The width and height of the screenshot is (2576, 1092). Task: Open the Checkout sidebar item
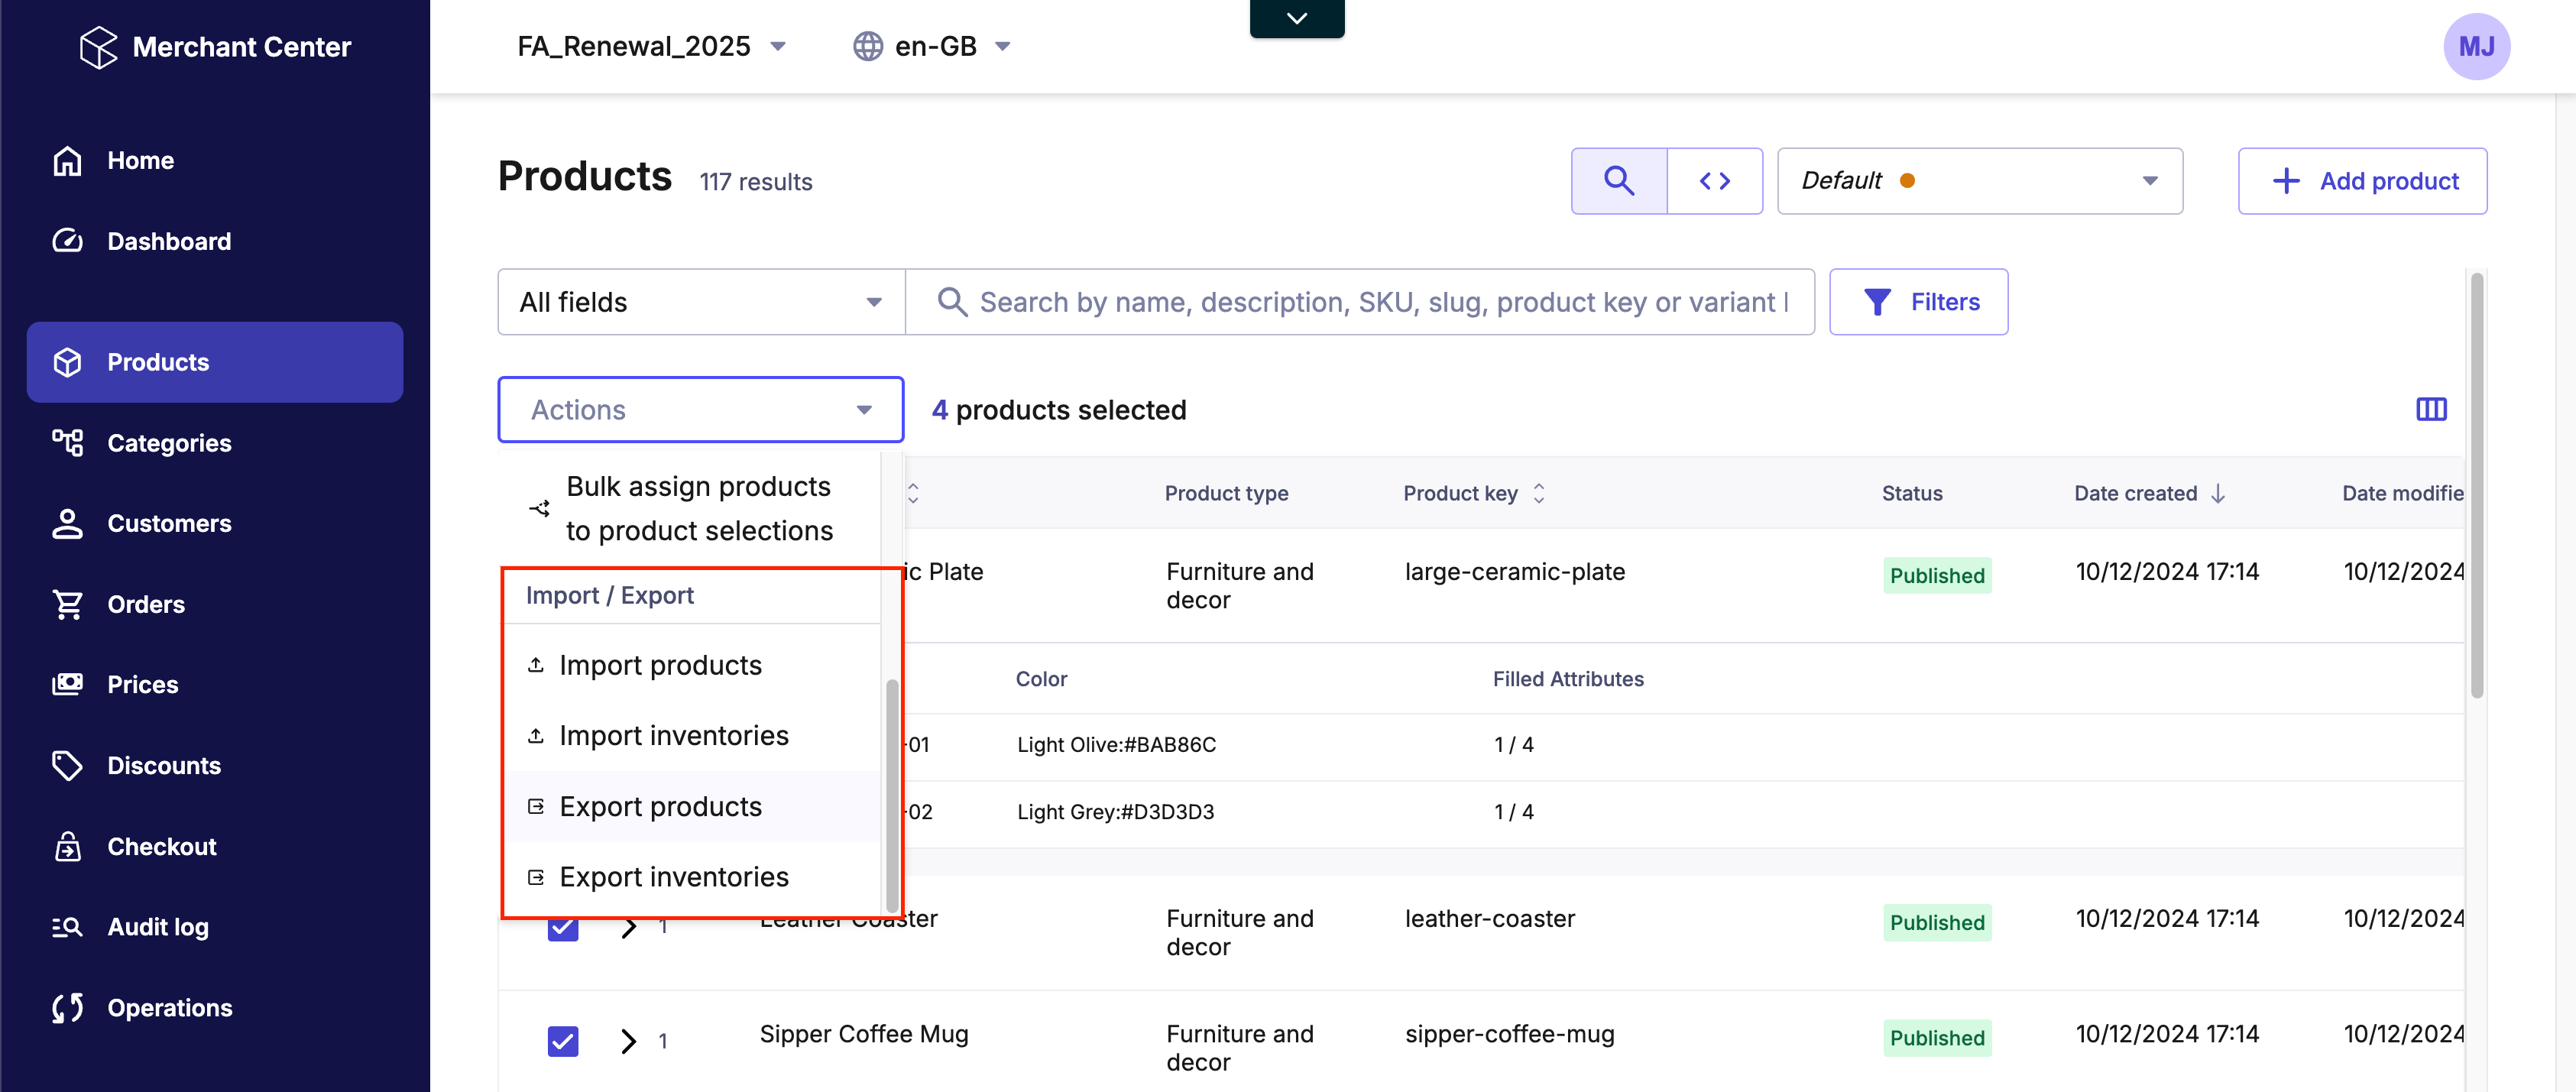coord(161,846)
